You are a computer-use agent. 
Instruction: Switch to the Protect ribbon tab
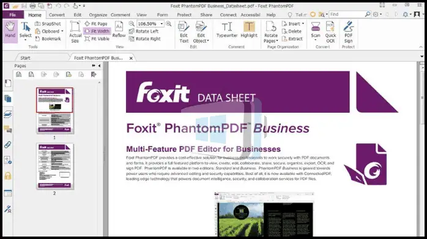pos(184,15)
